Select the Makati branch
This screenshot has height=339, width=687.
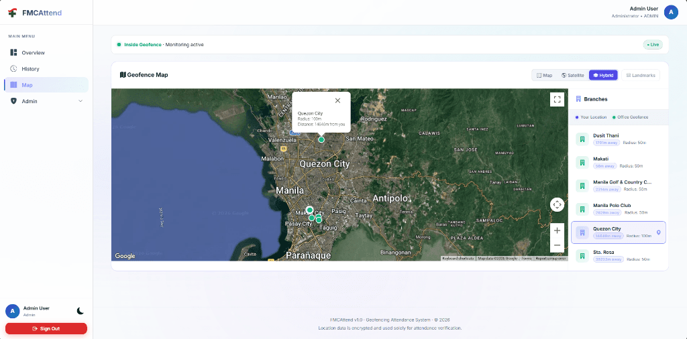click(x=618, y=162)
